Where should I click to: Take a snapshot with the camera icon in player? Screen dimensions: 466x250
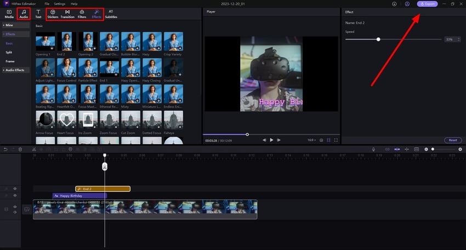(x=321, y=140)
